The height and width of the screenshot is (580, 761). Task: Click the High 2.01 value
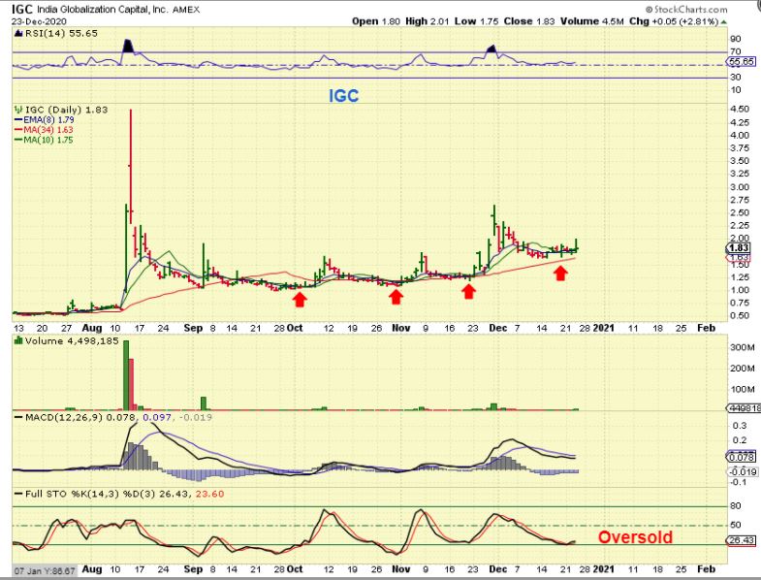coord(428,21)
